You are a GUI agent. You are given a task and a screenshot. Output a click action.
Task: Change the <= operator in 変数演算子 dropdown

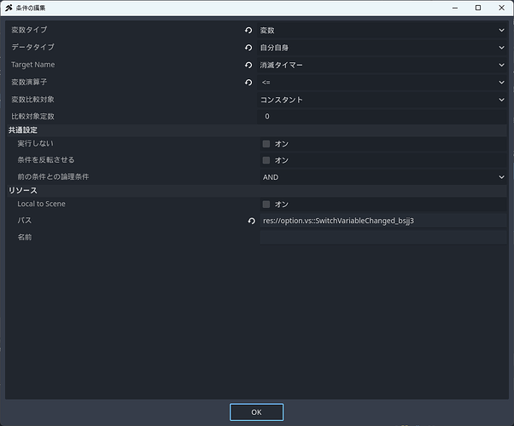(x=383, y=83)
